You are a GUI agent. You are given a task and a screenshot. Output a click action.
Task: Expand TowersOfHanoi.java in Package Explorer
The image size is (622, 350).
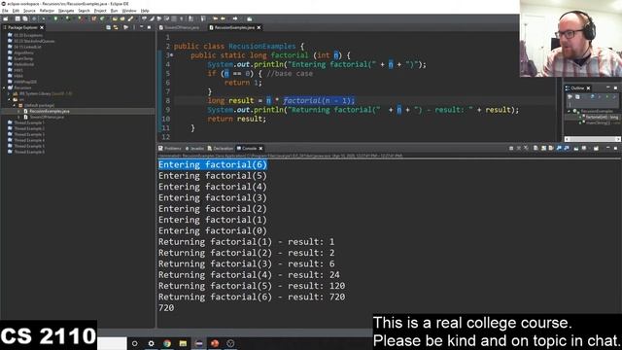(19, 117)
